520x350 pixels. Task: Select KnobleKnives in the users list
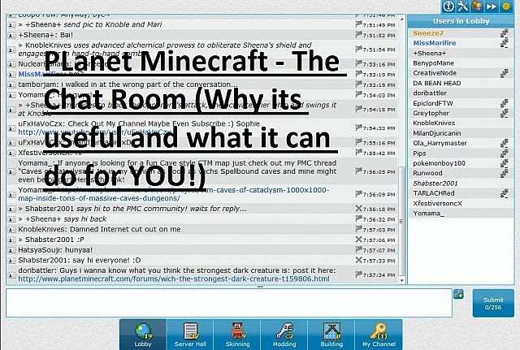(x=434, y=123)
